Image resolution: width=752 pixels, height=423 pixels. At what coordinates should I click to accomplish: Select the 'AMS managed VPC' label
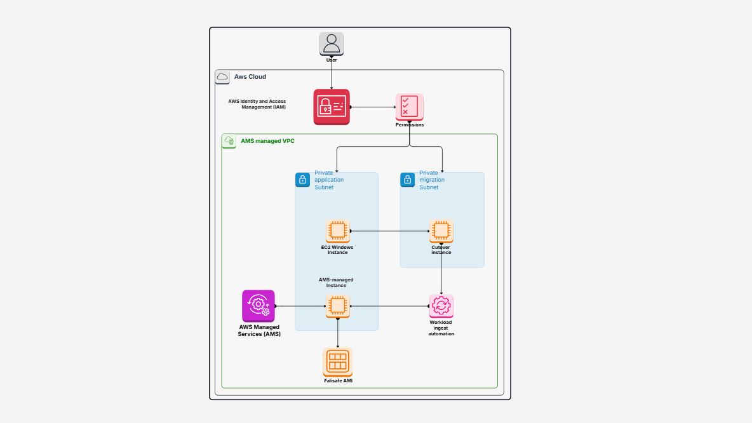[267, 141]
